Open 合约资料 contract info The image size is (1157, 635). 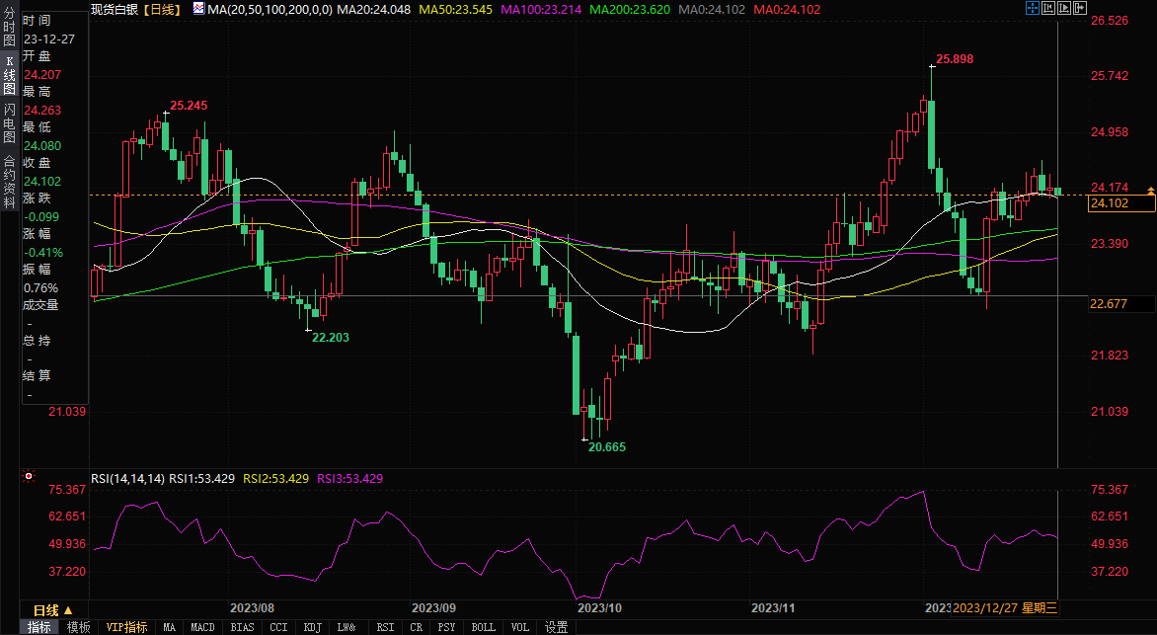pos(9,174)
